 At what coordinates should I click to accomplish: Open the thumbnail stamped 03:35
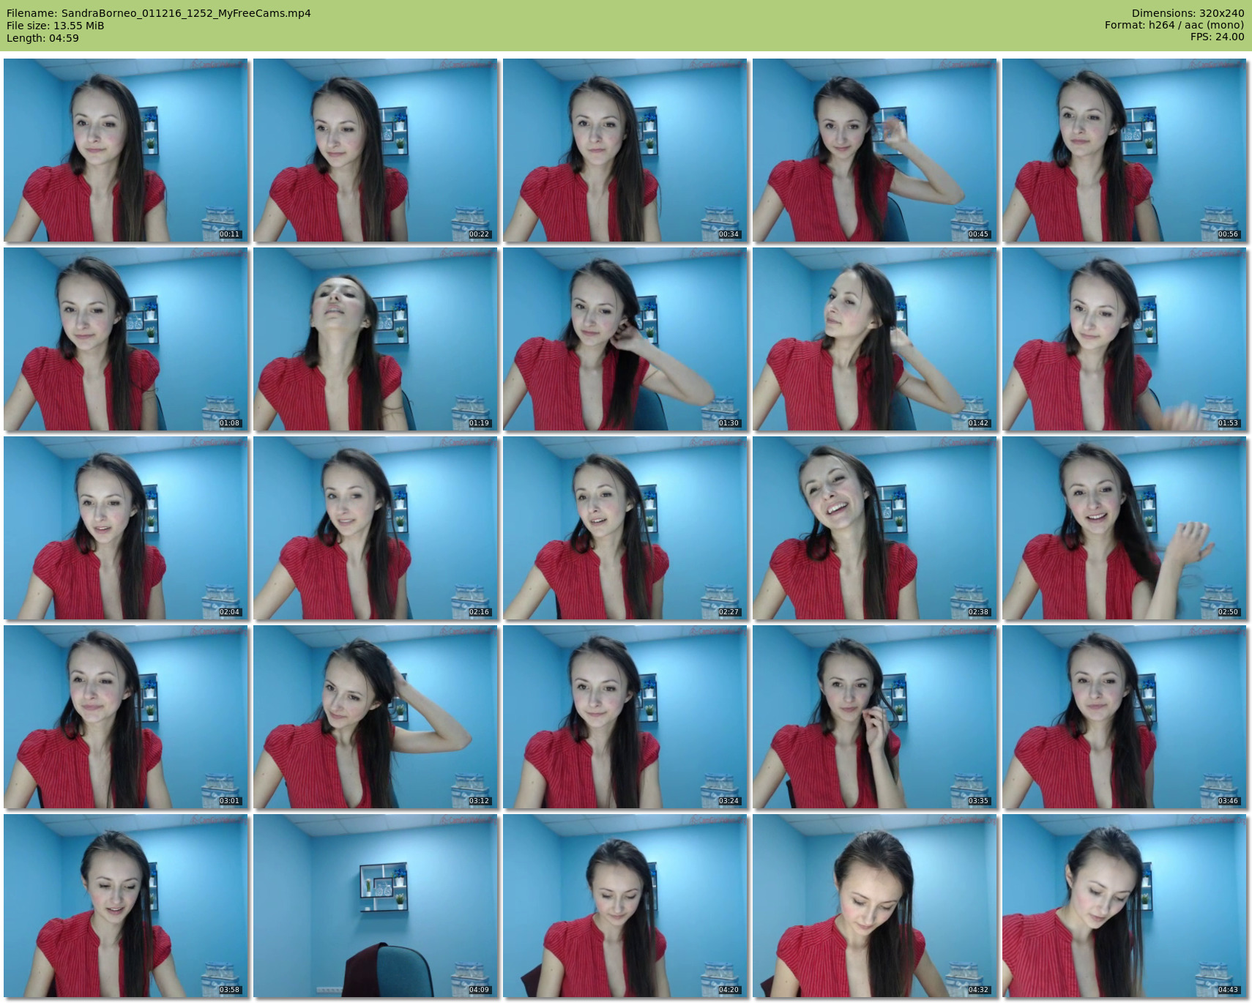[875, 717]
